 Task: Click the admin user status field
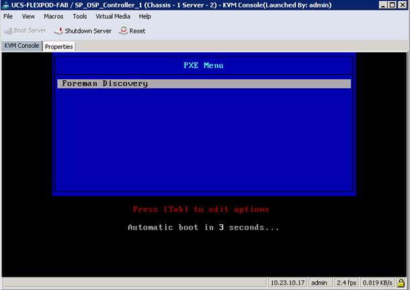pos(319,283)
